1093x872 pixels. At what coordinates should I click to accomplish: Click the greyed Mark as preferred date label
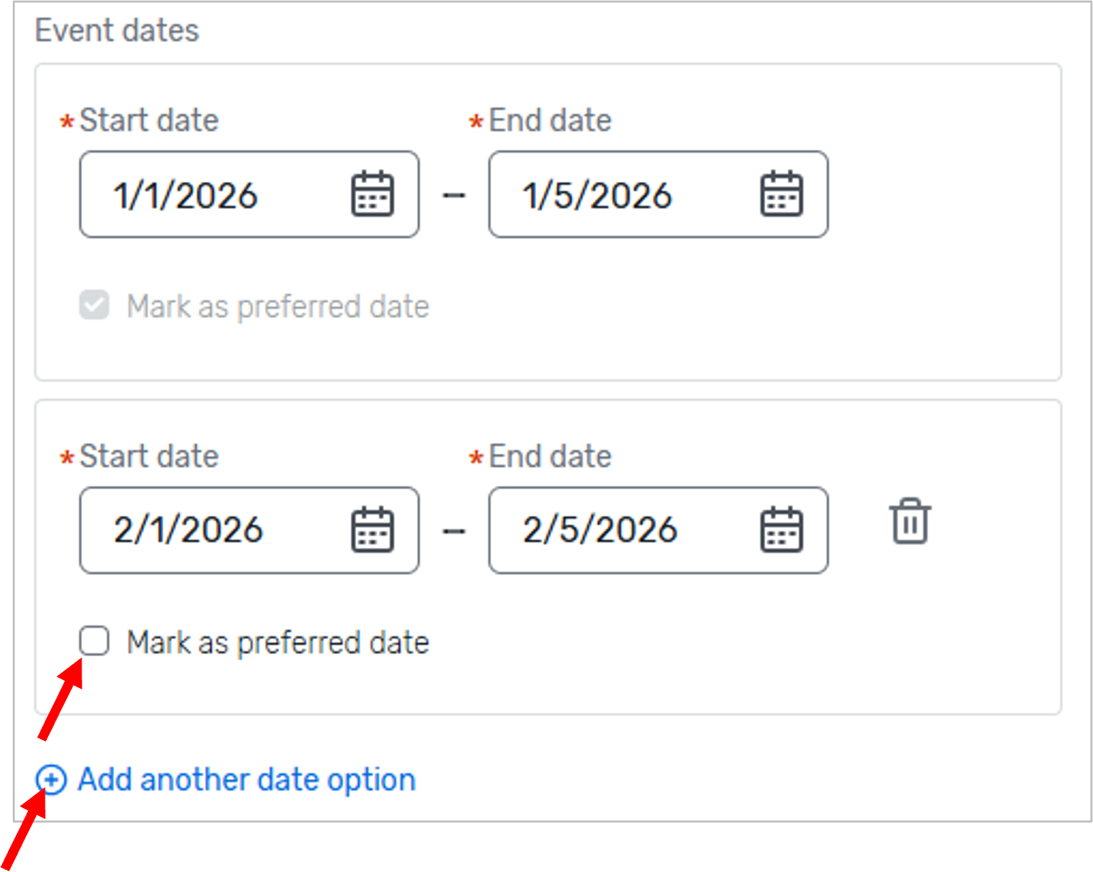point(278,306)
